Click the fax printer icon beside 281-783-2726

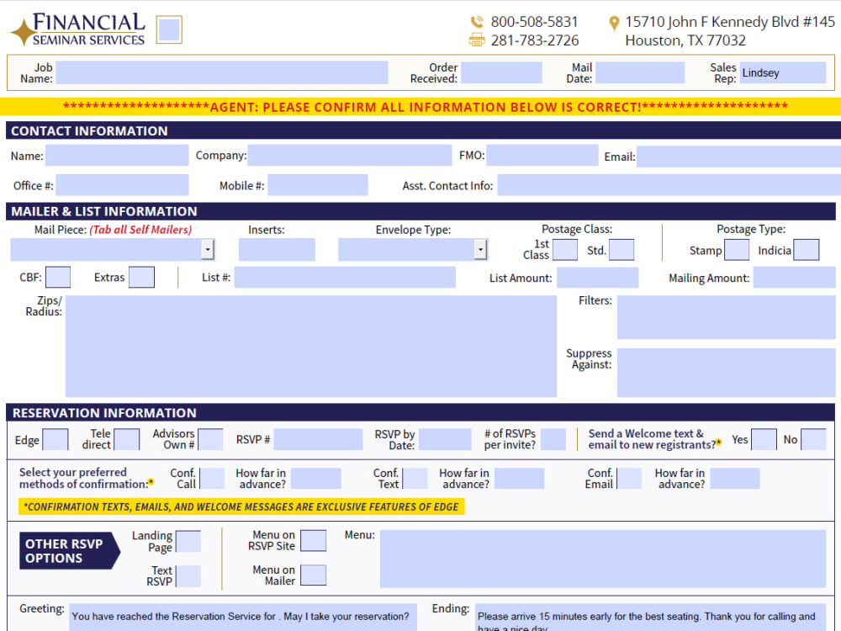[476, 40]
